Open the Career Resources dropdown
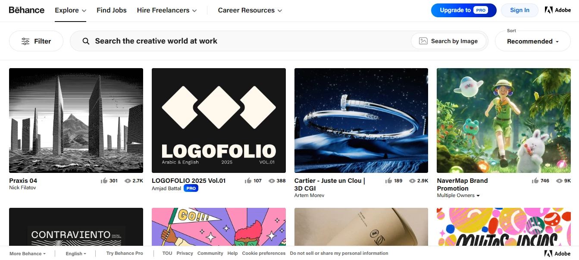 (x=250, y=10)
